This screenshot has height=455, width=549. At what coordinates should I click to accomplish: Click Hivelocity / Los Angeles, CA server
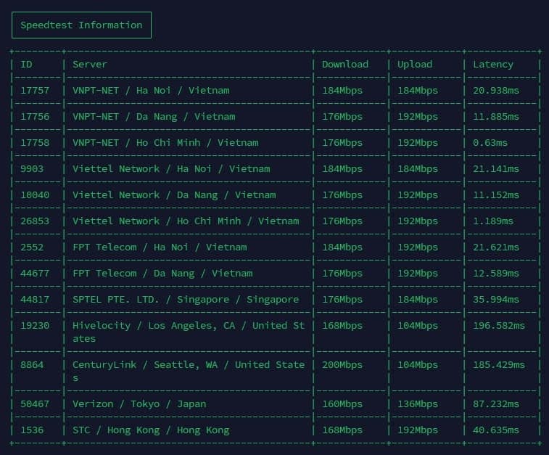(189, 332)
